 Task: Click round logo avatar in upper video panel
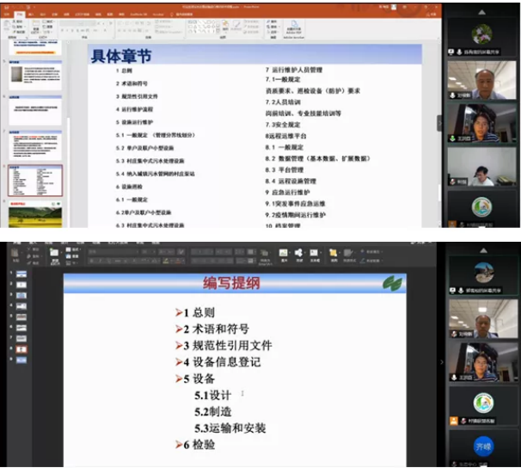point(481,206)
